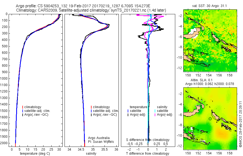The height and width of the screenshot is (156, 243).
Task: Click 'PI: Susan Wijffels' text
Action: [x=101, y=142]
